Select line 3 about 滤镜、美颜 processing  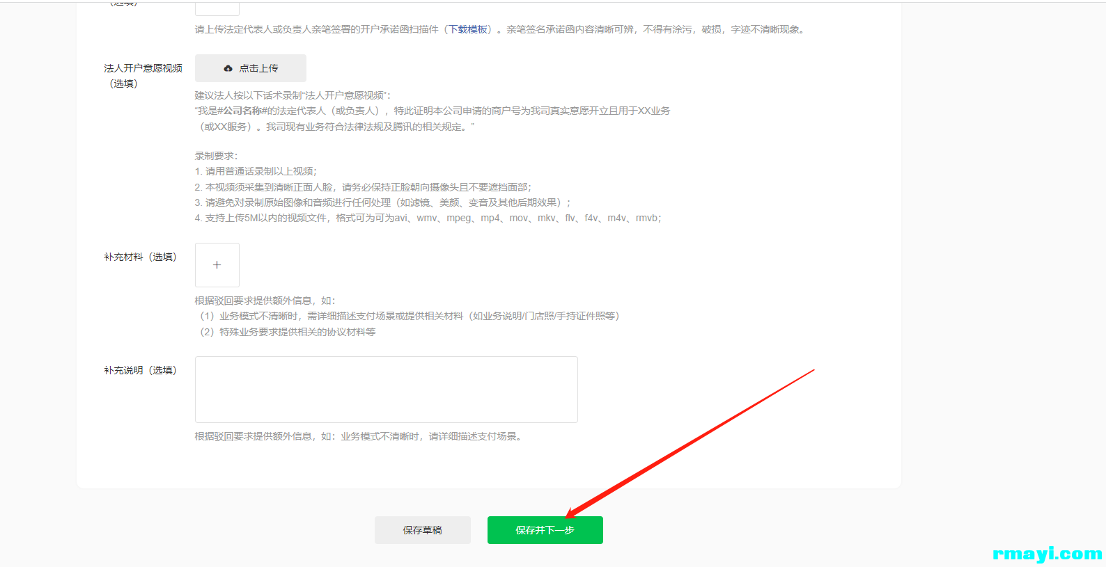[x=382, y=202]
